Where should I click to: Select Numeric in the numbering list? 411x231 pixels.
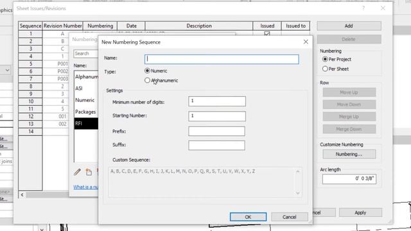pyautogui.click(x=86, y=100)
